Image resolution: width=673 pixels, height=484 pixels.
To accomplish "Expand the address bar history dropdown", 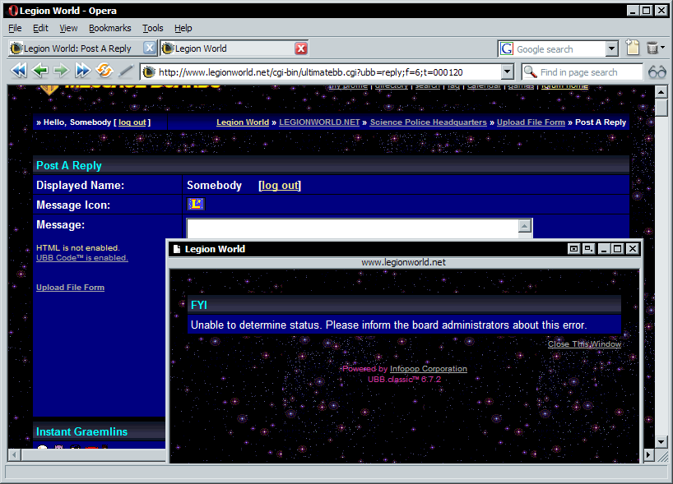I will (508, 72).
